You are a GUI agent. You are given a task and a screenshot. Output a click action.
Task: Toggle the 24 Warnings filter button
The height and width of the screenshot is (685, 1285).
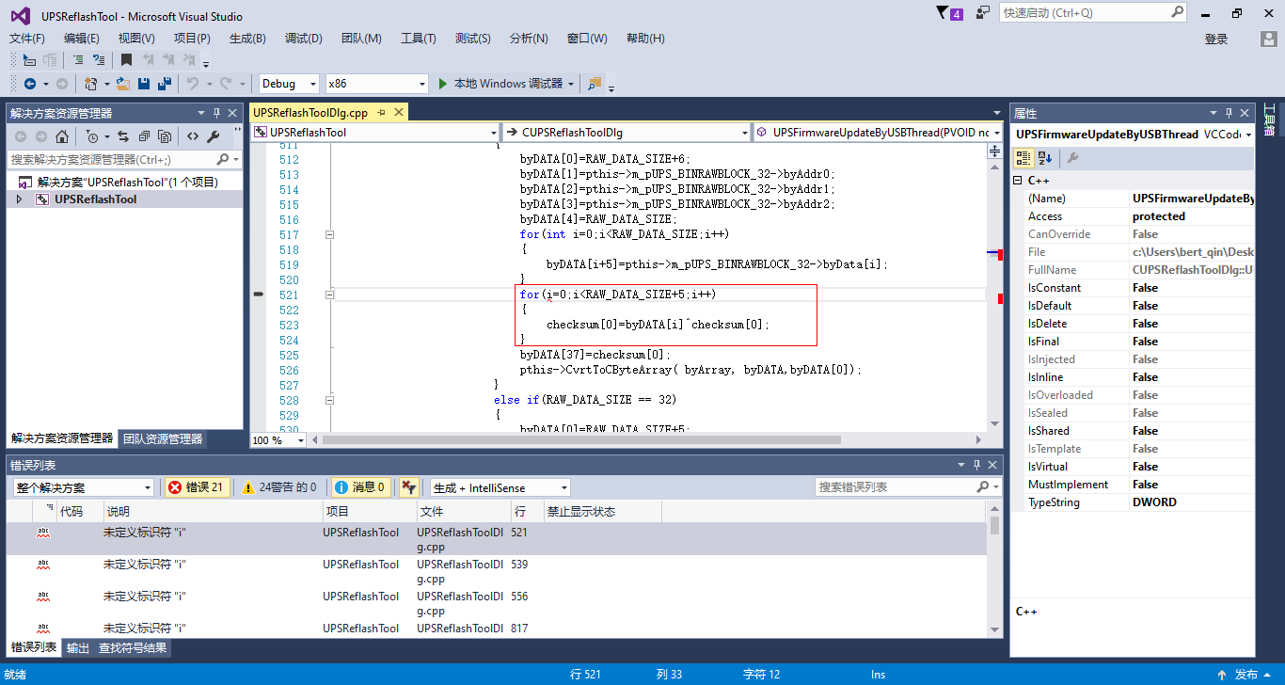[x=279, y=487]
